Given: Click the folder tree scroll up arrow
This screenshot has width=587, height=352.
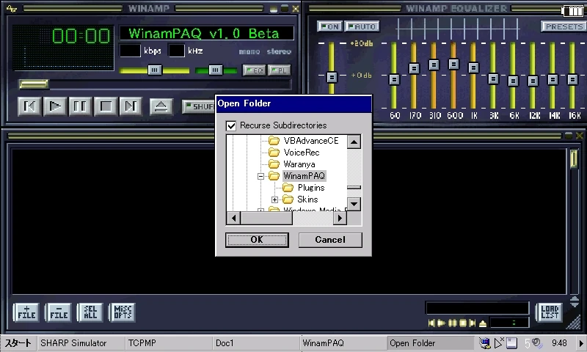Looking at the screenshot, I should click(354, 142).
